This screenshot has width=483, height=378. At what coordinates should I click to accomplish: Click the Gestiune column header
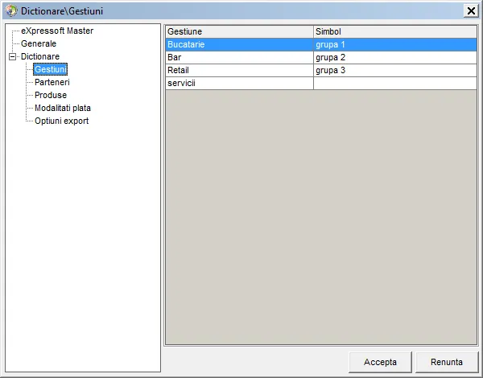(239, 31)
